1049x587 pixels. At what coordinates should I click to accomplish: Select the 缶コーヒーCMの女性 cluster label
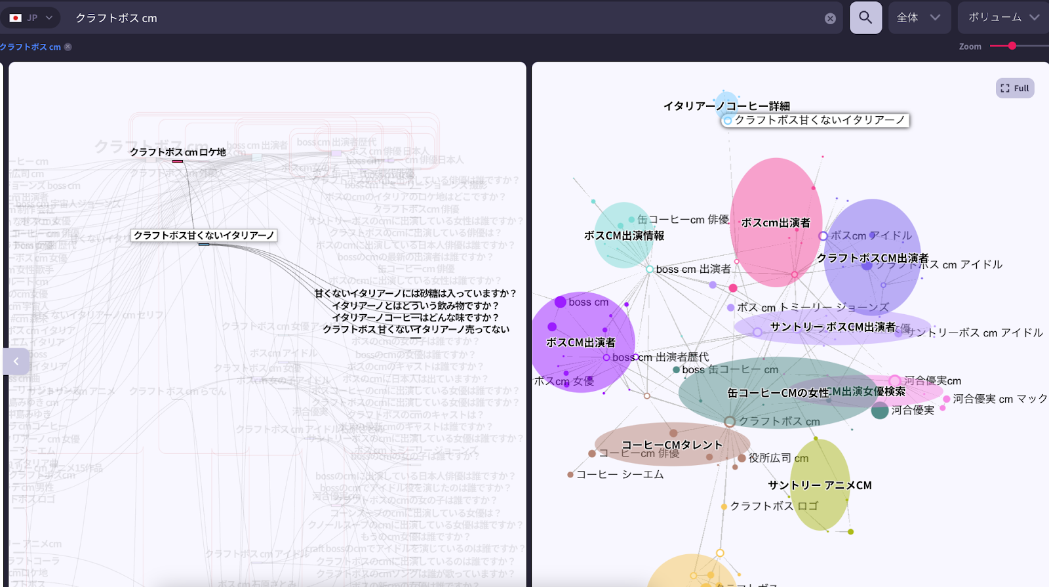point(778,393)
